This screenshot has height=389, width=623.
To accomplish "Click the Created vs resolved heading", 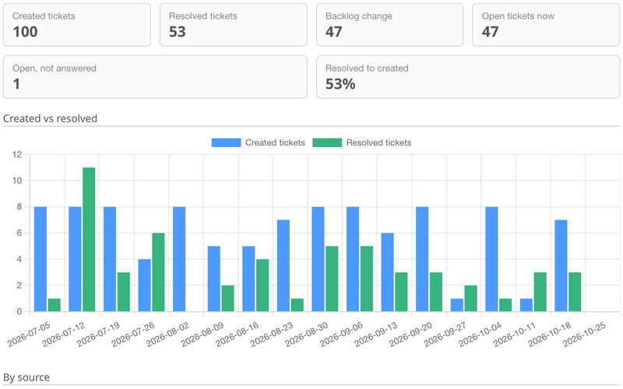I will [50, 118].
